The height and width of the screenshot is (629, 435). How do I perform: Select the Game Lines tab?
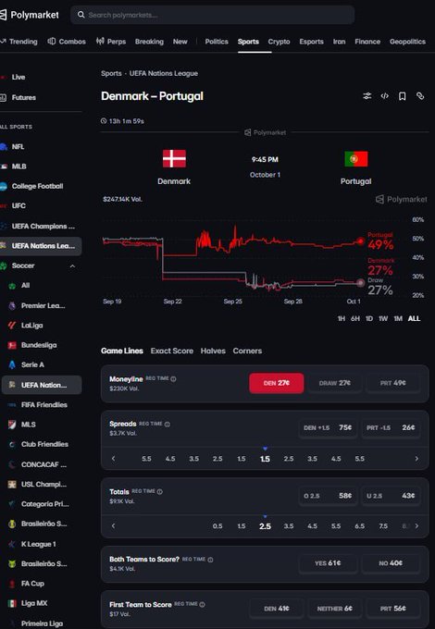[x=122, y=351]
